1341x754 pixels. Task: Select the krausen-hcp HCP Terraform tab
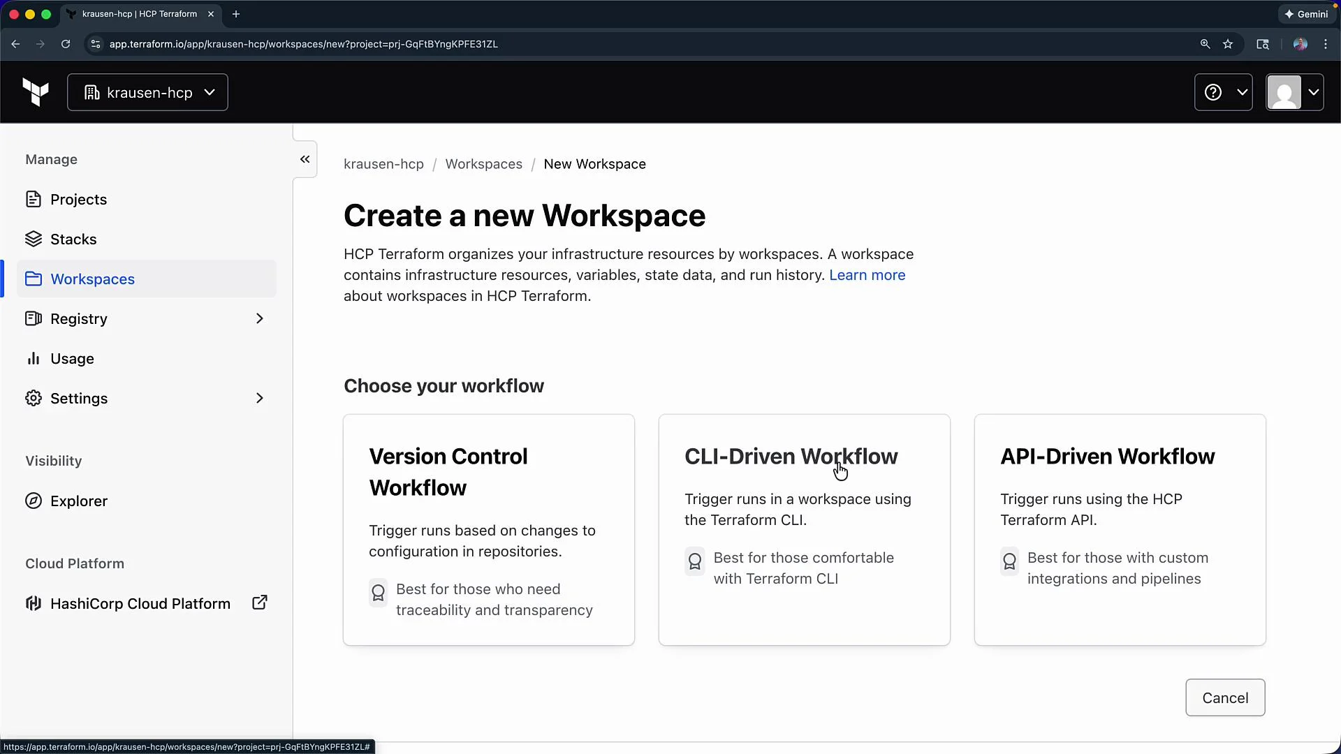pos(140,14)
